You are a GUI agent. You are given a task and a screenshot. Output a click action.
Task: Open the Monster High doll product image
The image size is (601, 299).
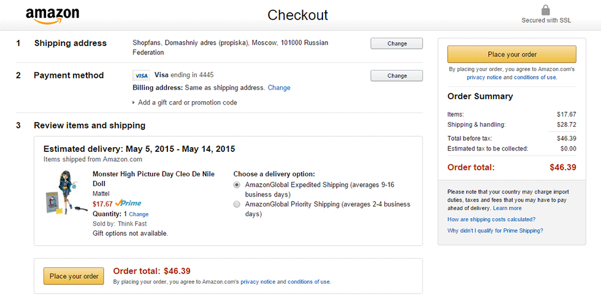tap(65, 194)
